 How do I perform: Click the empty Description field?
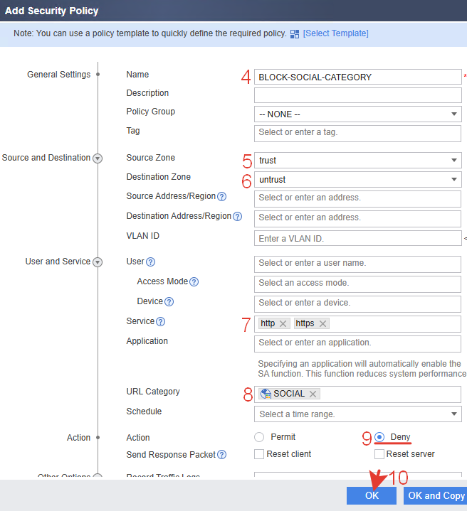(x=357, y=95)
